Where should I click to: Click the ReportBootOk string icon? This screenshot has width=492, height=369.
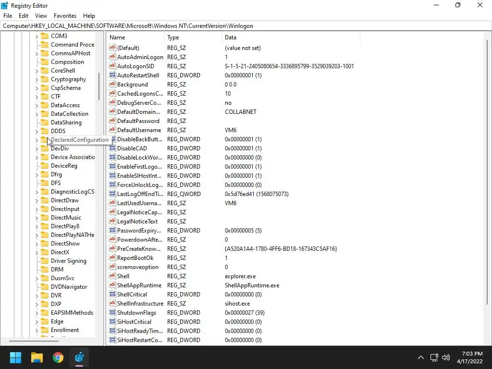click(x=112, y=258)
